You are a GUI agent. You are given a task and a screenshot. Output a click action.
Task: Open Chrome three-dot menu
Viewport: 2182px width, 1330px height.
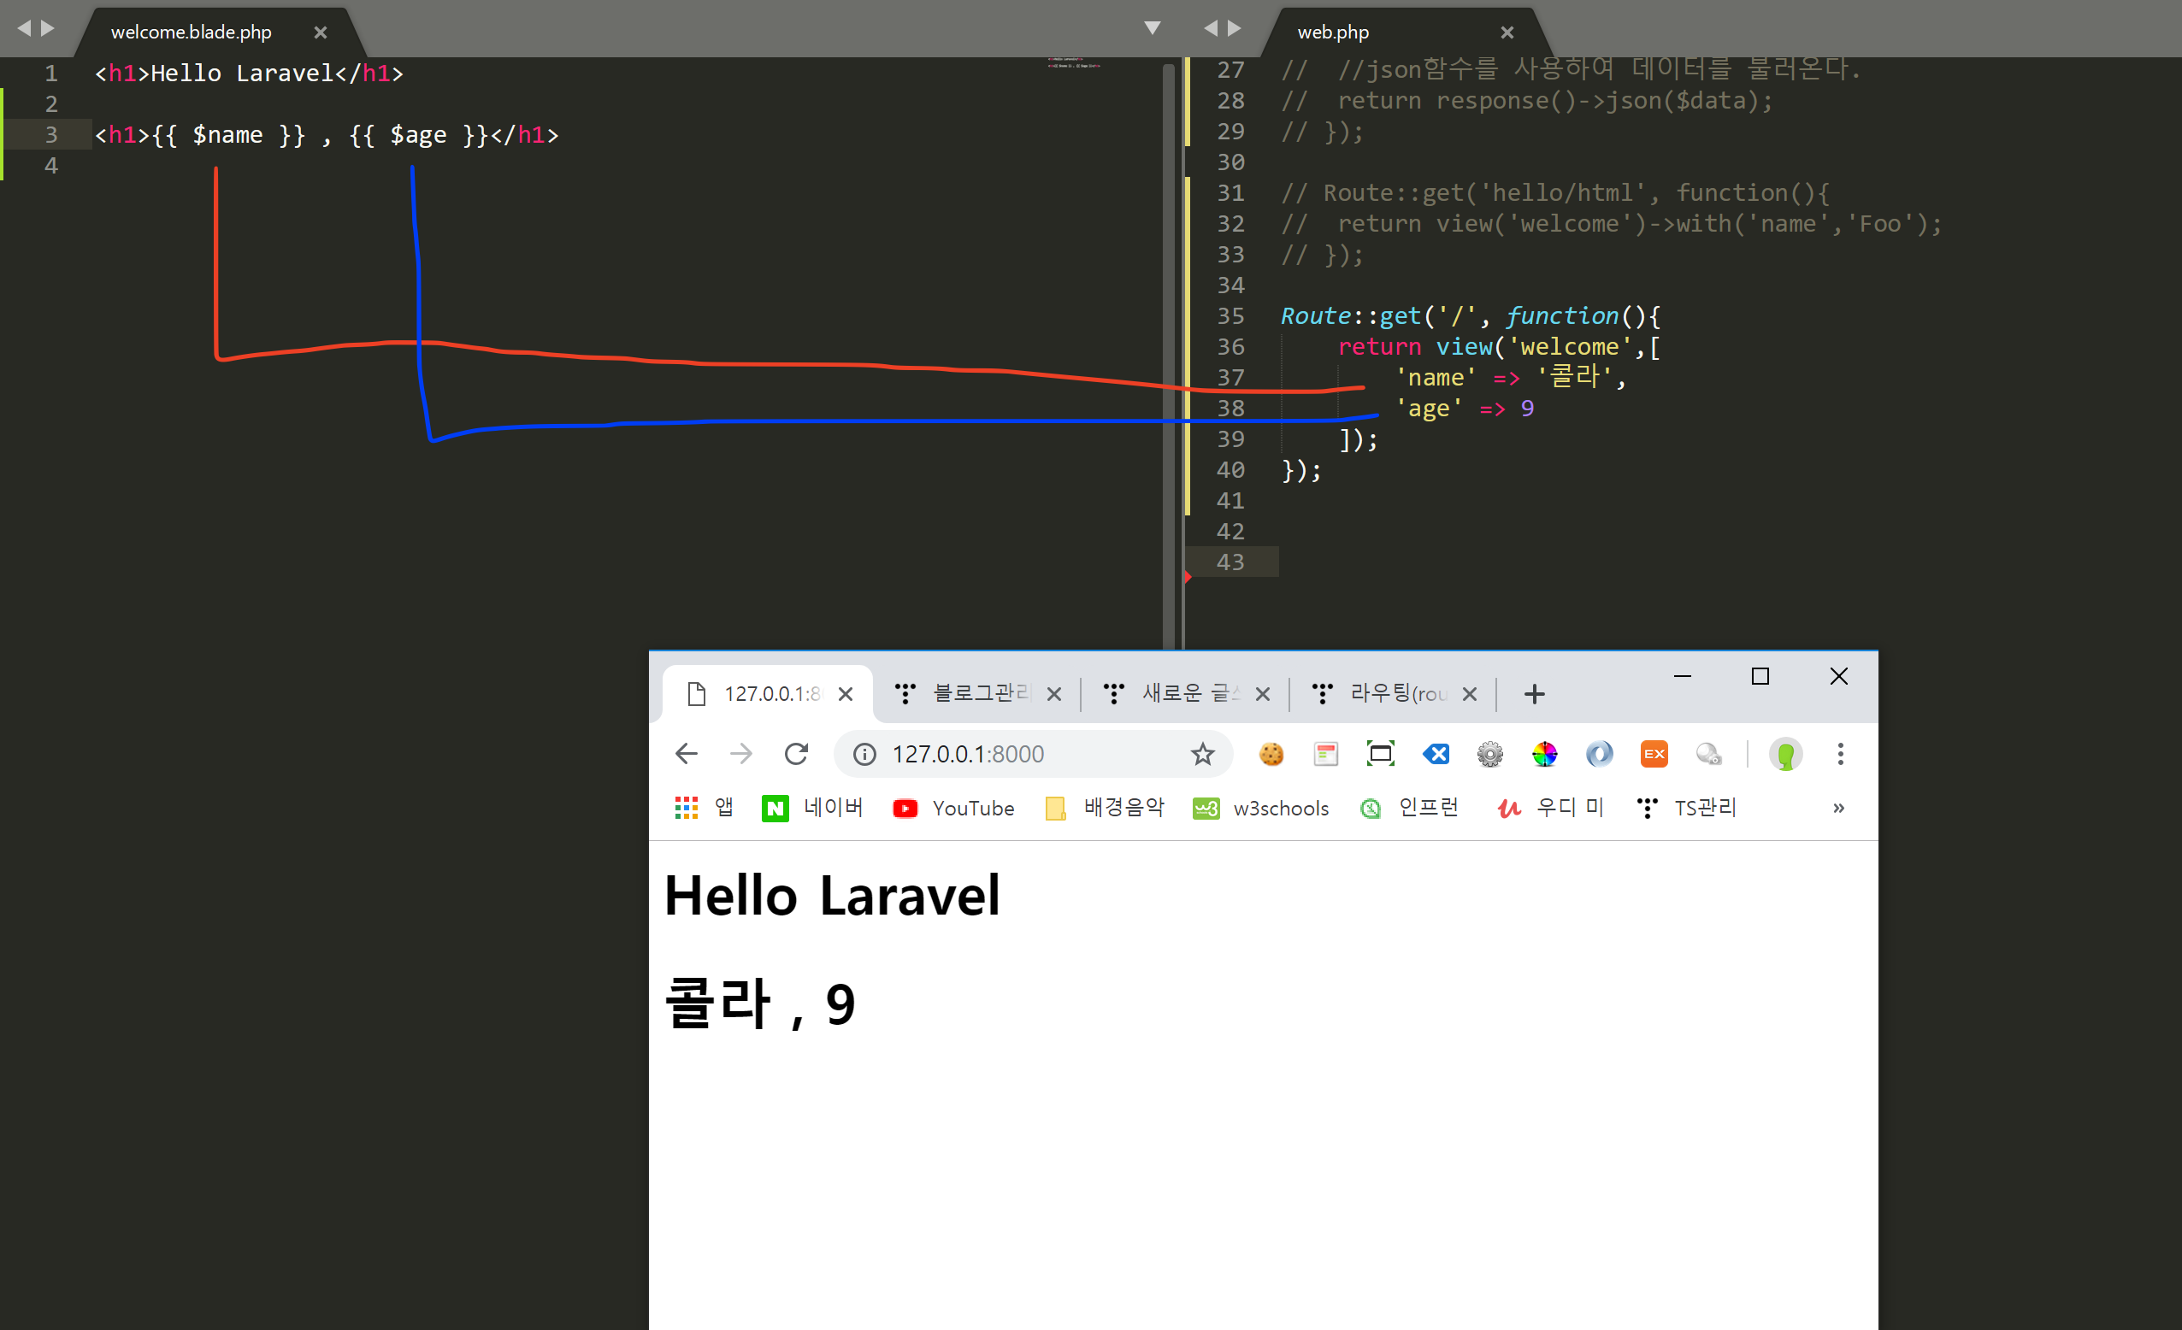pos(1840,754)
